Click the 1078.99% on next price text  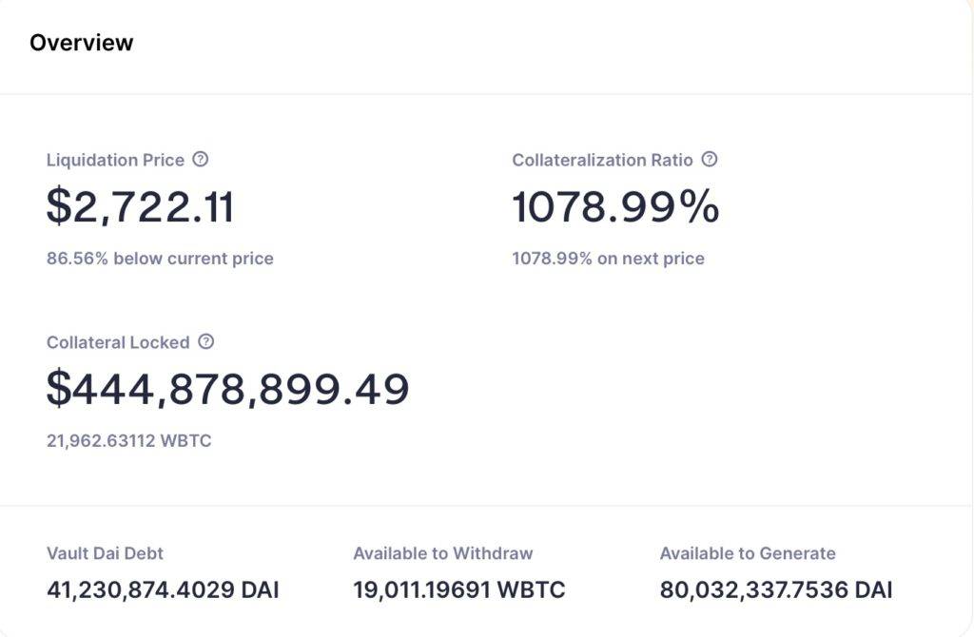tap(608, 259)
